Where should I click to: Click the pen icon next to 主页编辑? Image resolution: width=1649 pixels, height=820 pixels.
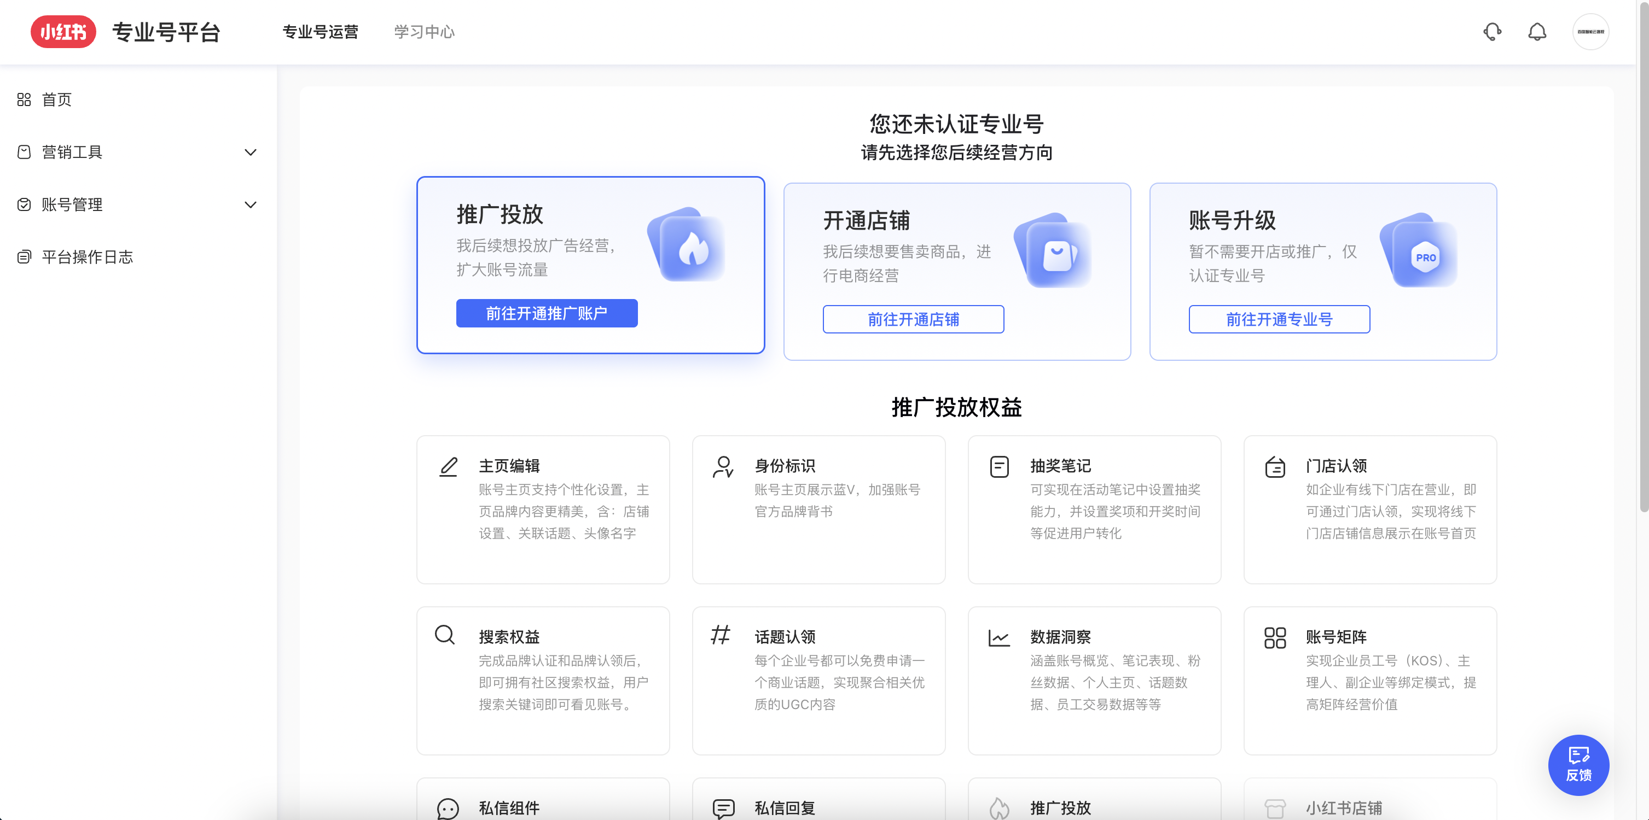[449, 466]
